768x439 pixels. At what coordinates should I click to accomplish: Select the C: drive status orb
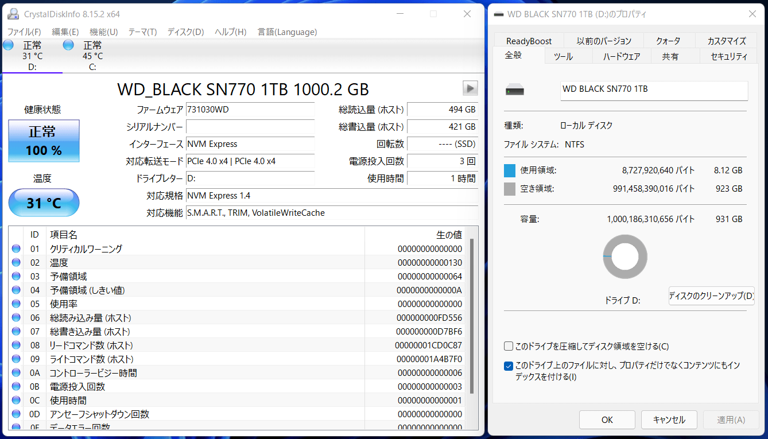point(68,45)
